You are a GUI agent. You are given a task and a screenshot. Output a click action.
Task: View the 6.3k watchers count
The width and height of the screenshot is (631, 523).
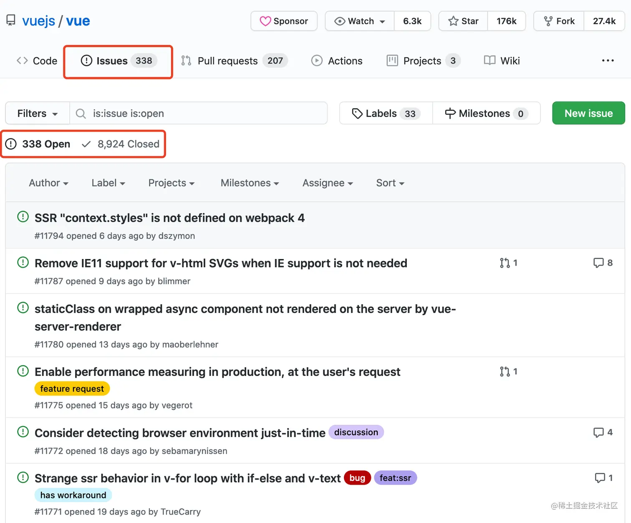tap(412, 21)
